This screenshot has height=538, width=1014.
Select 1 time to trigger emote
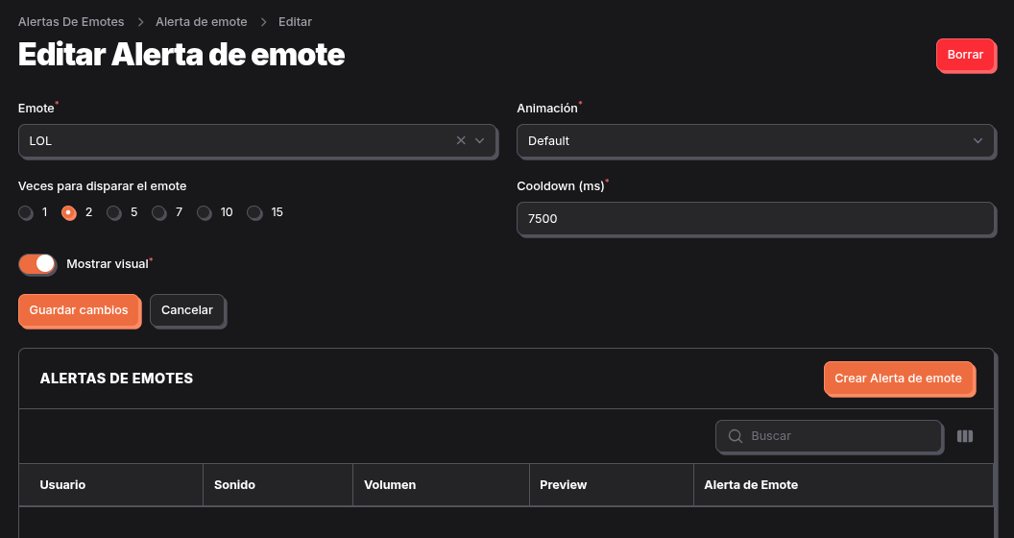(x=26, y=212)
